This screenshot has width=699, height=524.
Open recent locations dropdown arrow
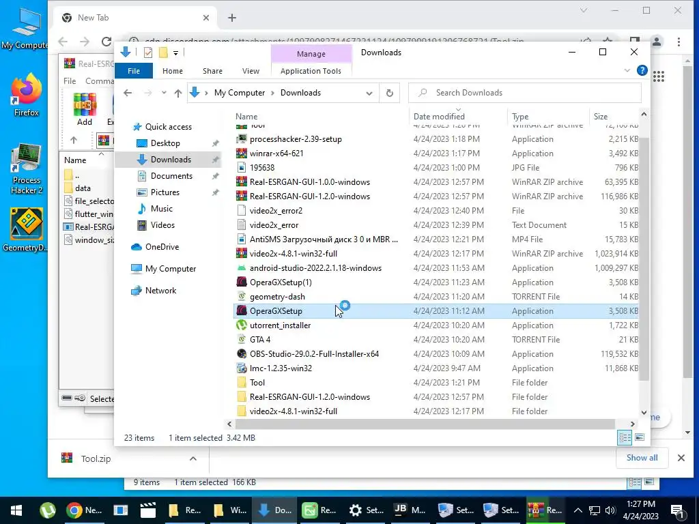pyautogui.click(x=164, y=93)
